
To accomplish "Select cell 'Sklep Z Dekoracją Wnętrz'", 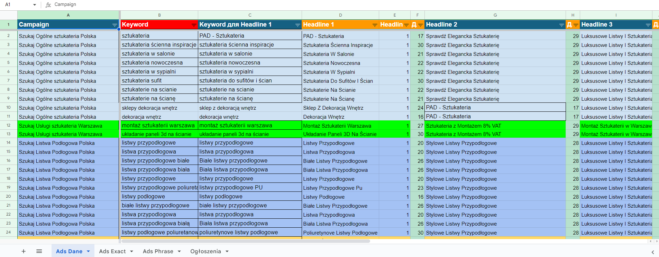I will 340,108.
